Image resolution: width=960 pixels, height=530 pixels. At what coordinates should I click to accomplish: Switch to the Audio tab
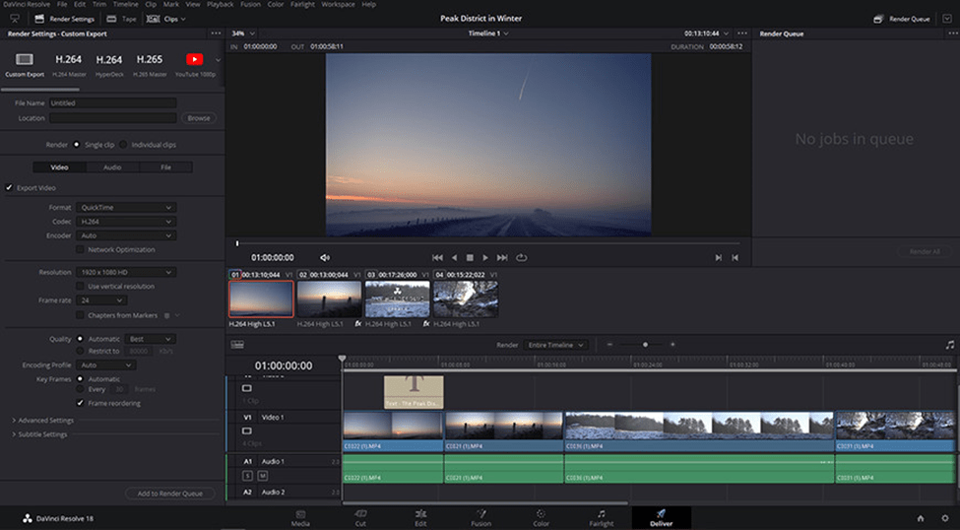tap(112, 166)
